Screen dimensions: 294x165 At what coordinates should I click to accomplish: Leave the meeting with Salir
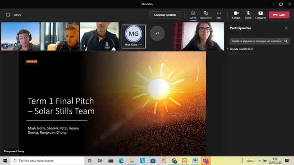(x=279, y=15)
